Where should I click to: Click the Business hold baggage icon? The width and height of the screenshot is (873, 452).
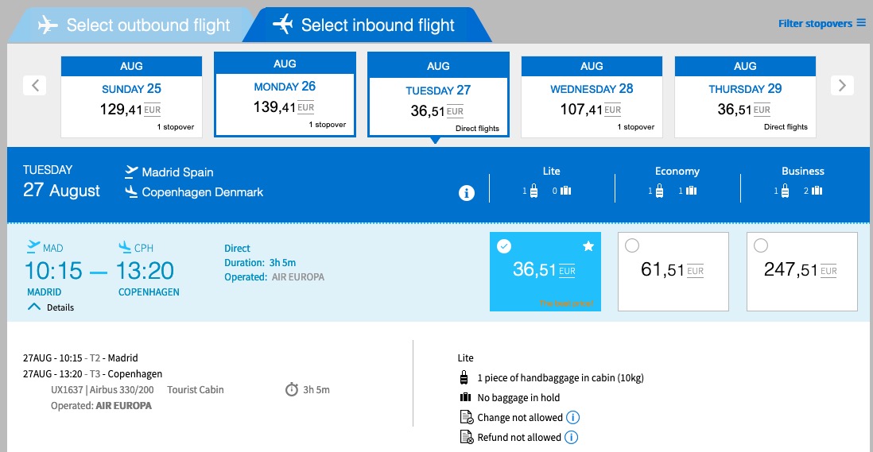coord(817,191)
